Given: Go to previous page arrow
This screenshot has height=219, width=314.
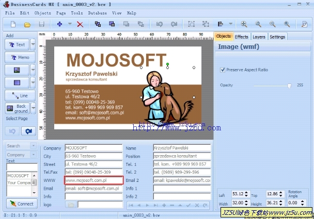Looking at the screenshot, I should click(x=12, y=131).
